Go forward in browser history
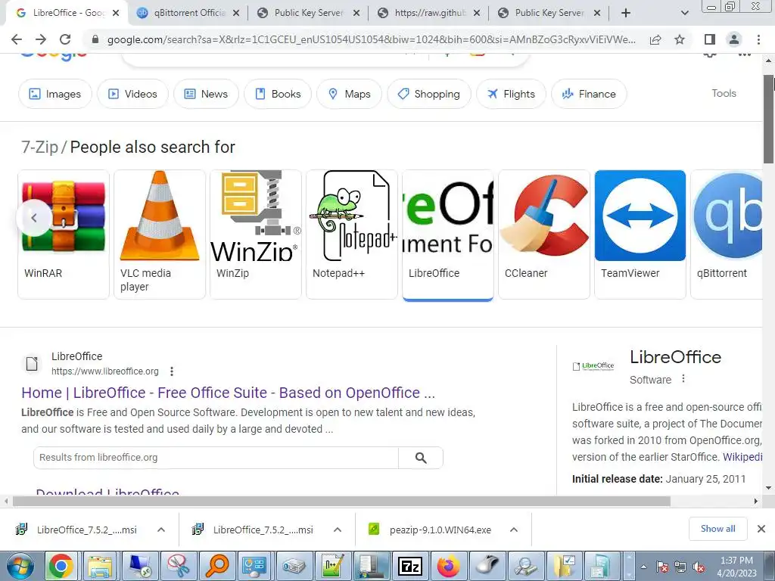The width and height of the screenshot is (775, 581). [41, 39]
